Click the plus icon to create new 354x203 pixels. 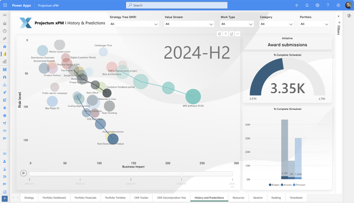pyautogui.click(x=297, y=5)
